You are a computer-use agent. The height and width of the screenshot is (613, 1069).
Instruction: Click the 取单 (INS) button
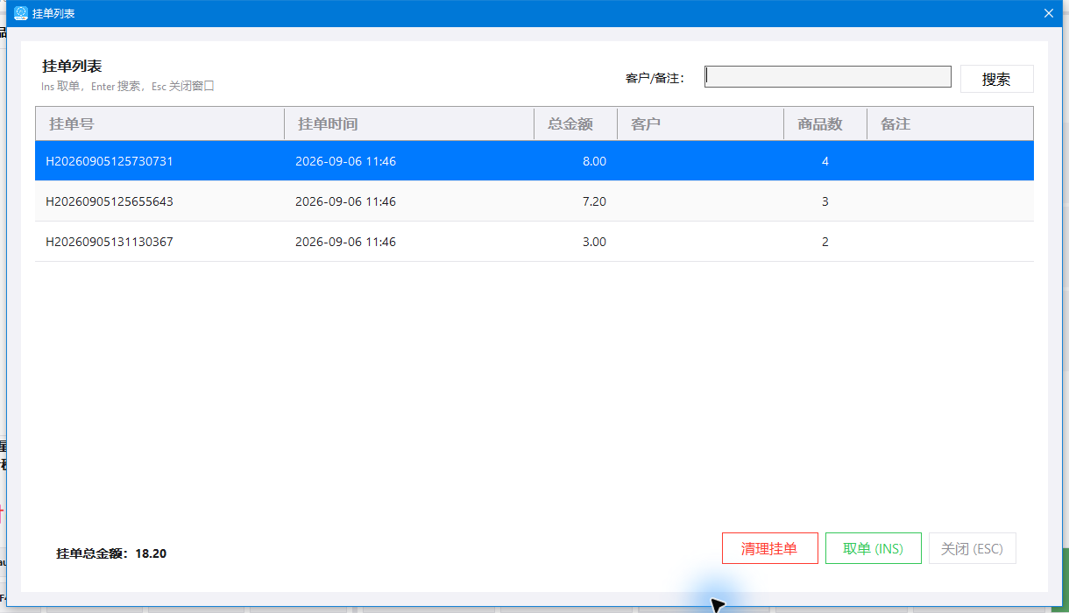pos(874,548)
